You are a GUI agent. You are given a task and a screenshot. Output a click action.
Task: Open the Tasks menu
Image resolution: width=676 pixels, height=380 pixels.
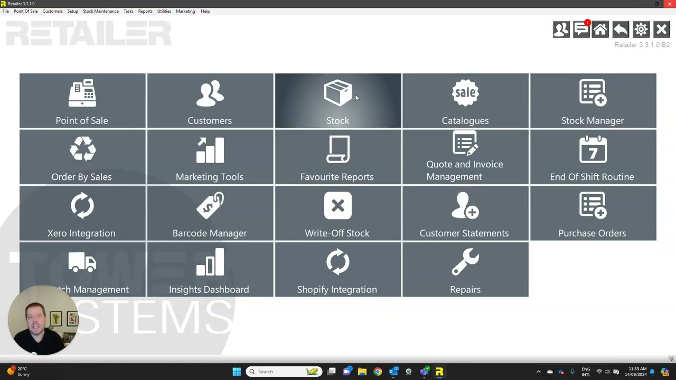point(128,11)
